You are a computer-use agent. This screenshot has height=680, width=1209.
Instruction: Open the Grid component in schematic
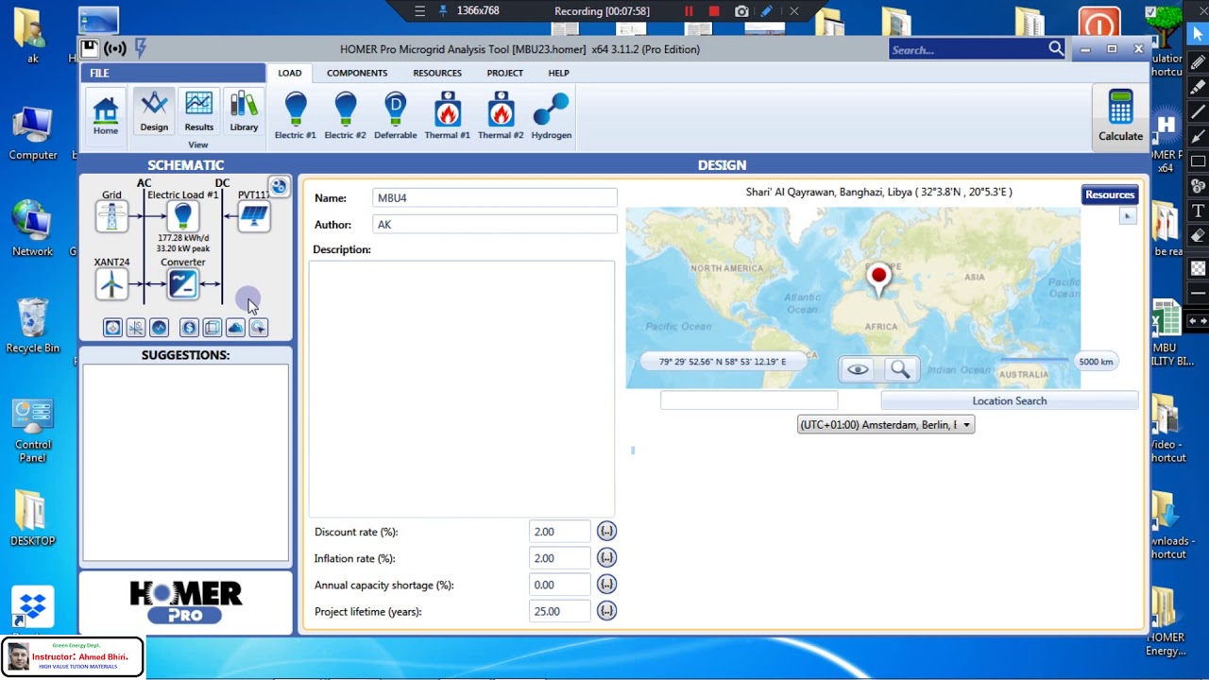[111, 216]
